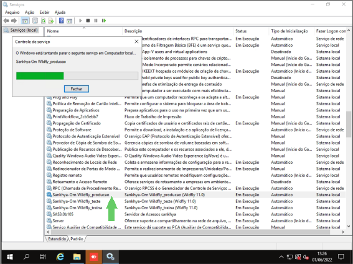Click the vertical scrollbar down arrow

[349, 227]
